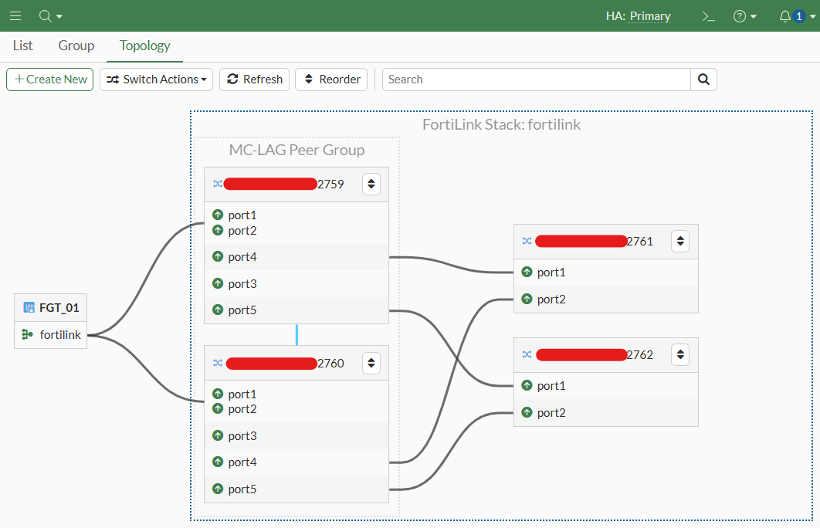The width and height of the screenshot is (820, 528).
Task: Click the port1 status icon on switch 2761
Action: coord(527,272)
